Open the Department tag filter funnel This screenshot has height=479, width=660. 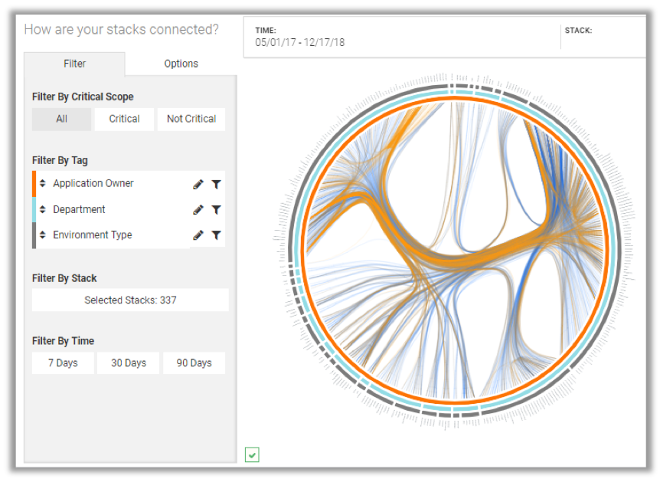[216, 209]
